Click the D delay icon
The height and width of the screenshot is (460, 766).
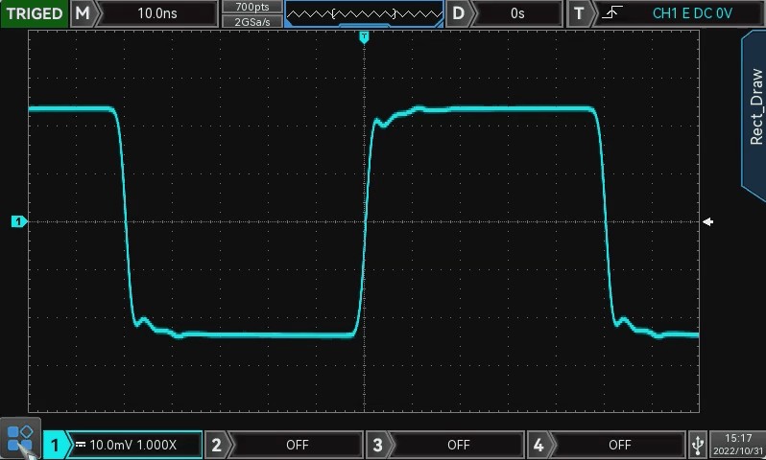[460, 13]
